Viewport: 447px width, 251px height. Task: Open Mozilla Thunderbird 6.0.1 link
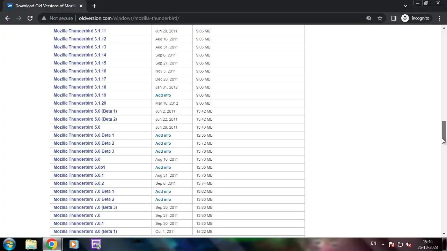[x=79, y=175]
